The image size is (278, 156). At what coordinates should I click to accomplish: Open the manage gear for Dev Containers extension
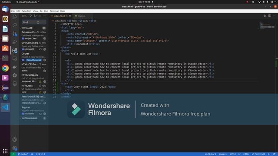(45, 49)
